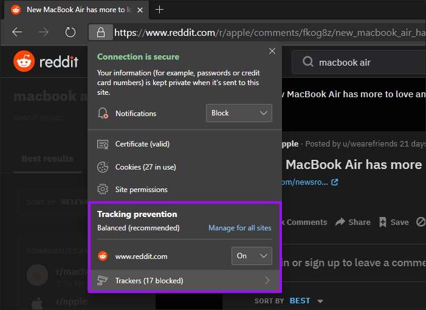
Task: Click the Balanced (recommended) text
Action: [139, 228]
